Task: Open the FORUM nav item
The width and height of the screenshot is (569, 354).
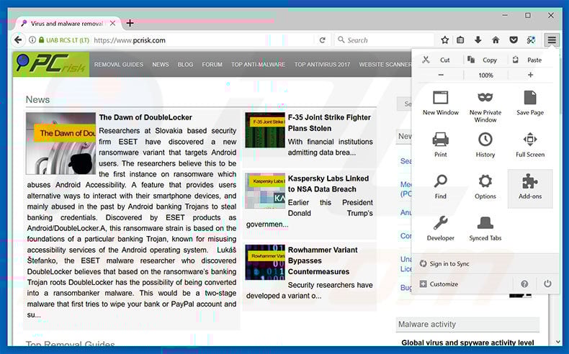Action: tap(212, 65)
